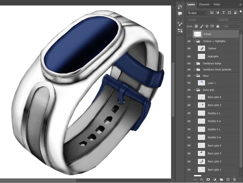The width and height of the screenshot is (243, 183).
Task: Switch to the Channels tab
Action: [204, 4]
